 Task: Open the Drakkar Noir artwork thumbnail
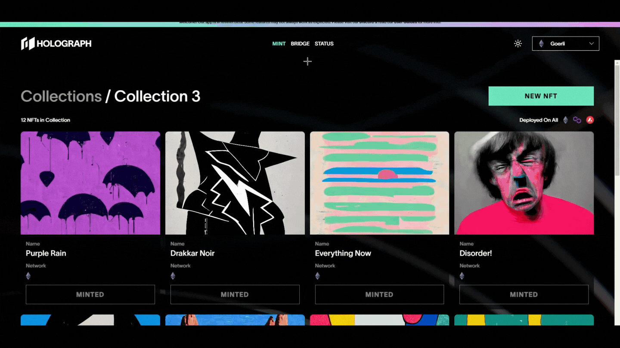tap(235, 183)
